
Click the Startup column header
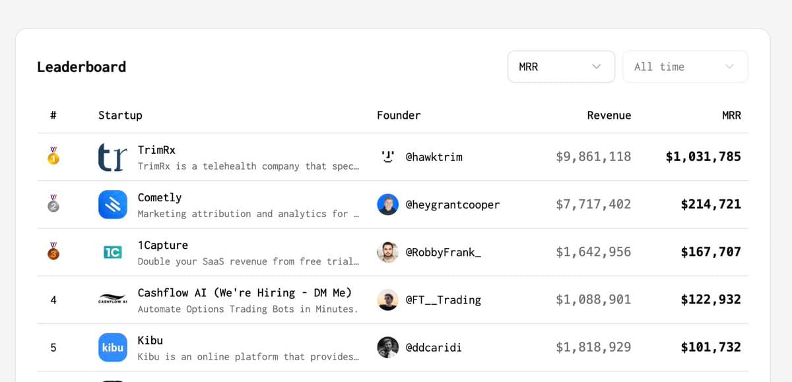(120, 115)
